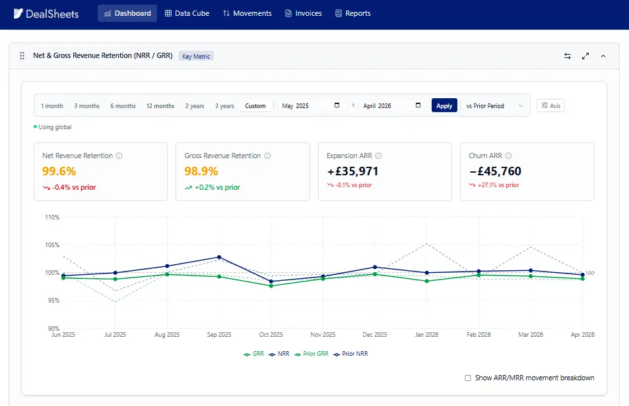The width and height of the screenshot is (629, 406).
Task: Open calendar picker for May 2025 start date
Action: 337,105
